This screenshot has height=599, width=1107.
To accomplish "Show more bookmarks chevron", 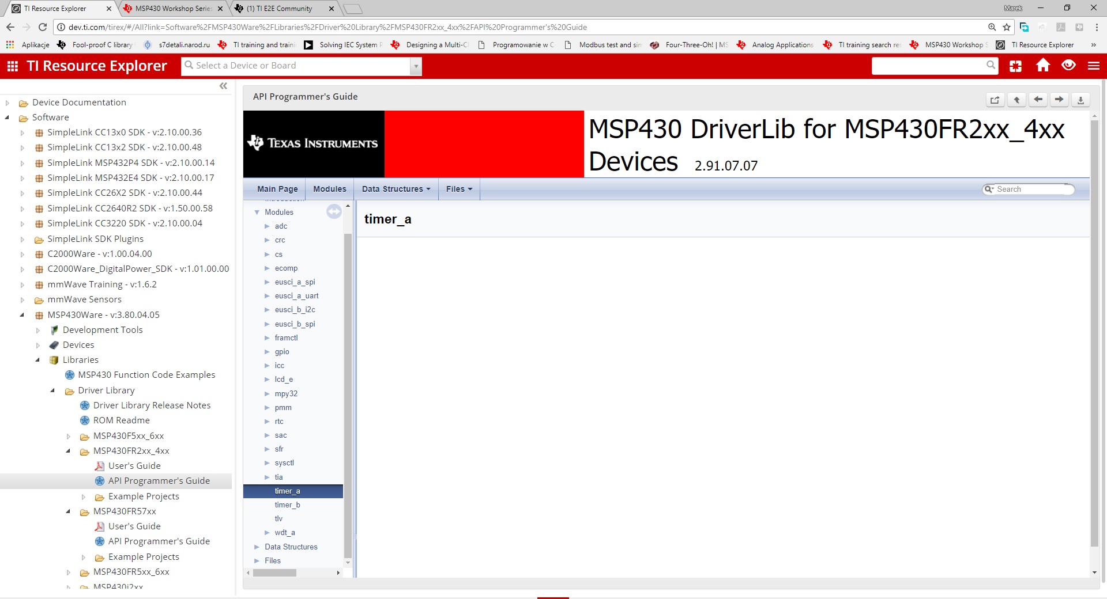I will (x=1093, y=45).
